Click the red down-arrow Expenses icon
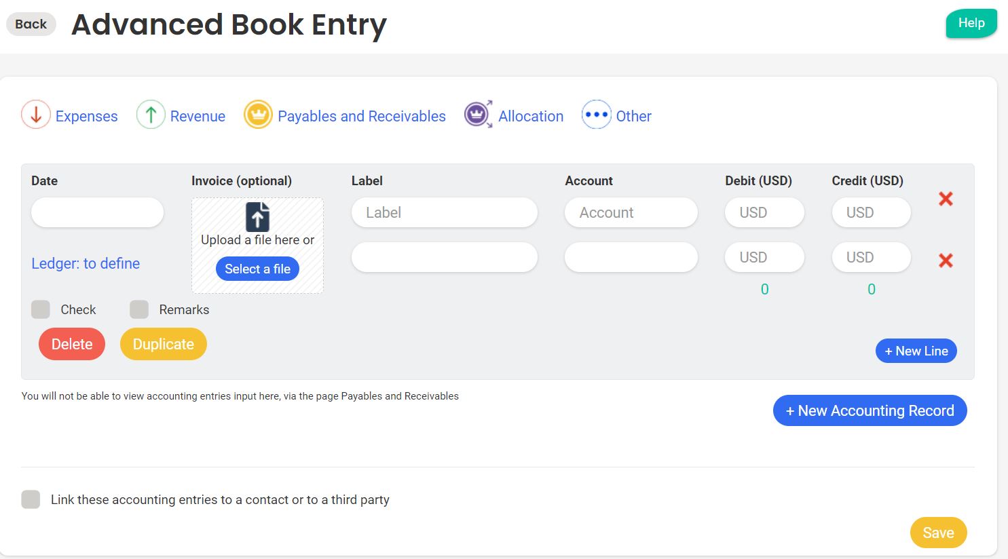 (x=36, y=115)
